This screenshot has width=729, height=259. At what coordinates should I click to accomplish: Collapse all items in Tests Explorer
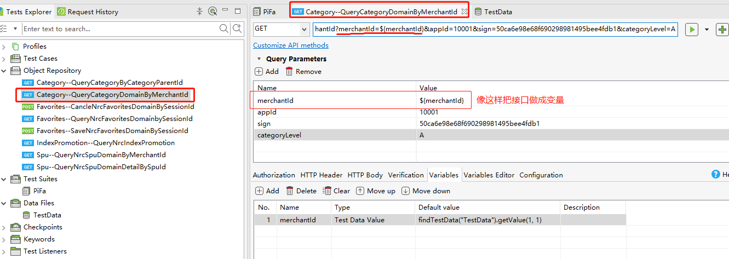coord(199,11)
